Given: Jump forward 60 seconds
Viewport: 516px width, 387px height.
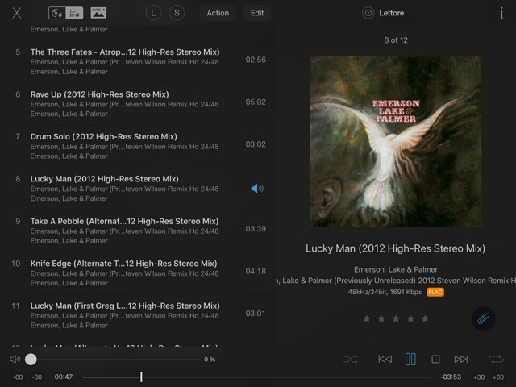Looking at the screenshot, I should [498, 377].
